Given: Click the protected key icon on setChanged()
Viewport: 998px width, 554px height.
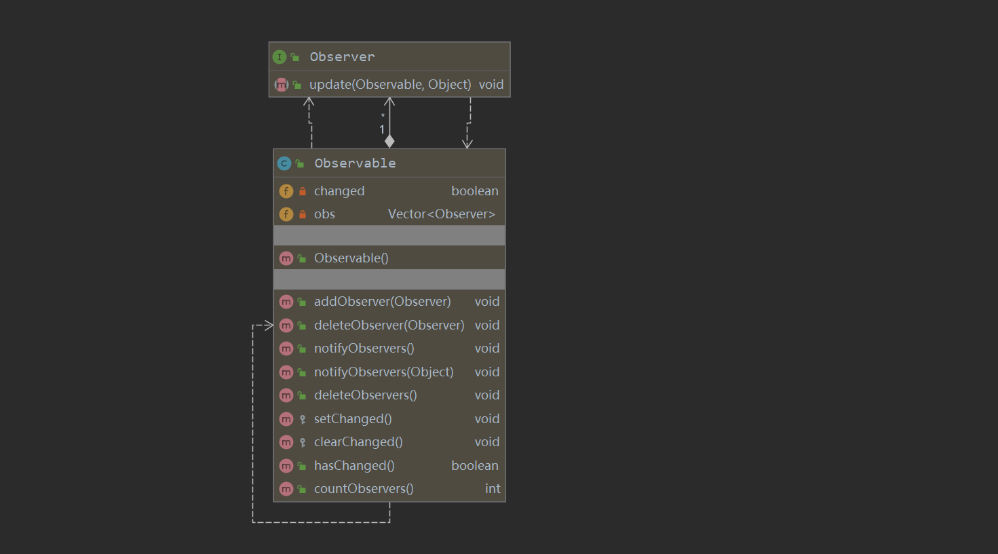Looking at the screenshot, I should [x=303, y=420].
